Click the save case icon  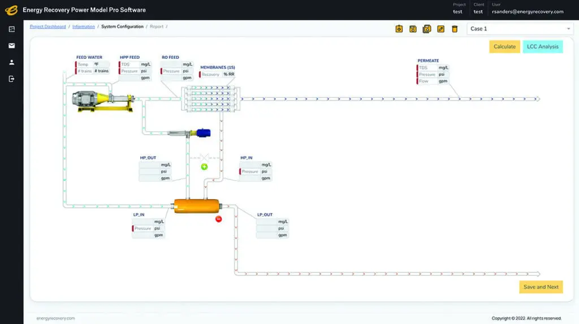tap(413, 29)
